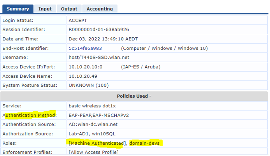Click the [Machine Authenticated] role
The width and height of the screenshot is (270, 156).
point(96,144)
